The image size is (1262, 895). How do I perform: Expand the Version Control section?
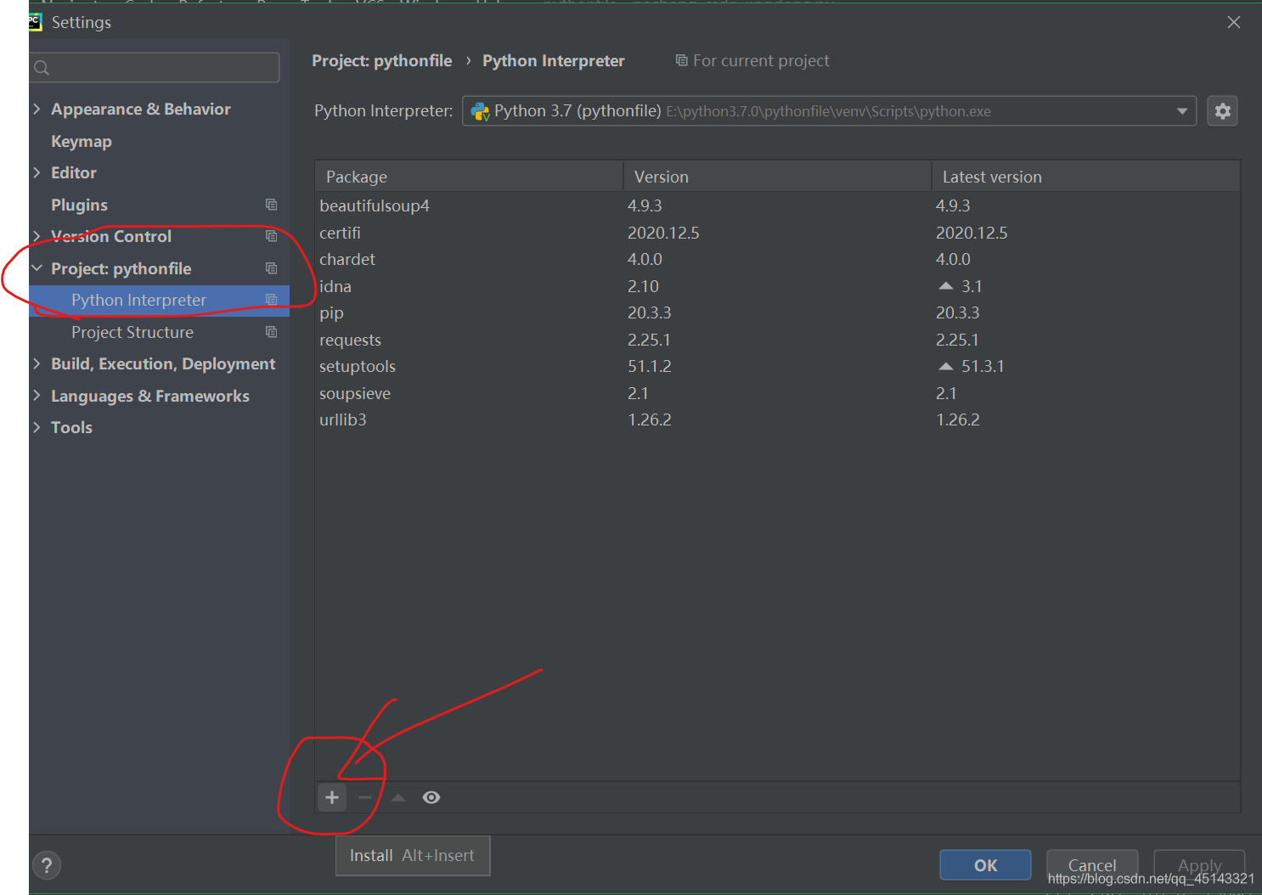(x=37, y=236)
